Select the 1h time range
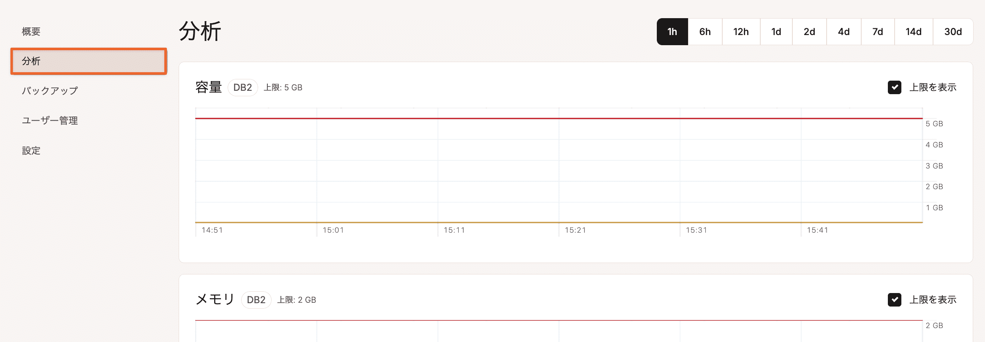 (672, 32)
